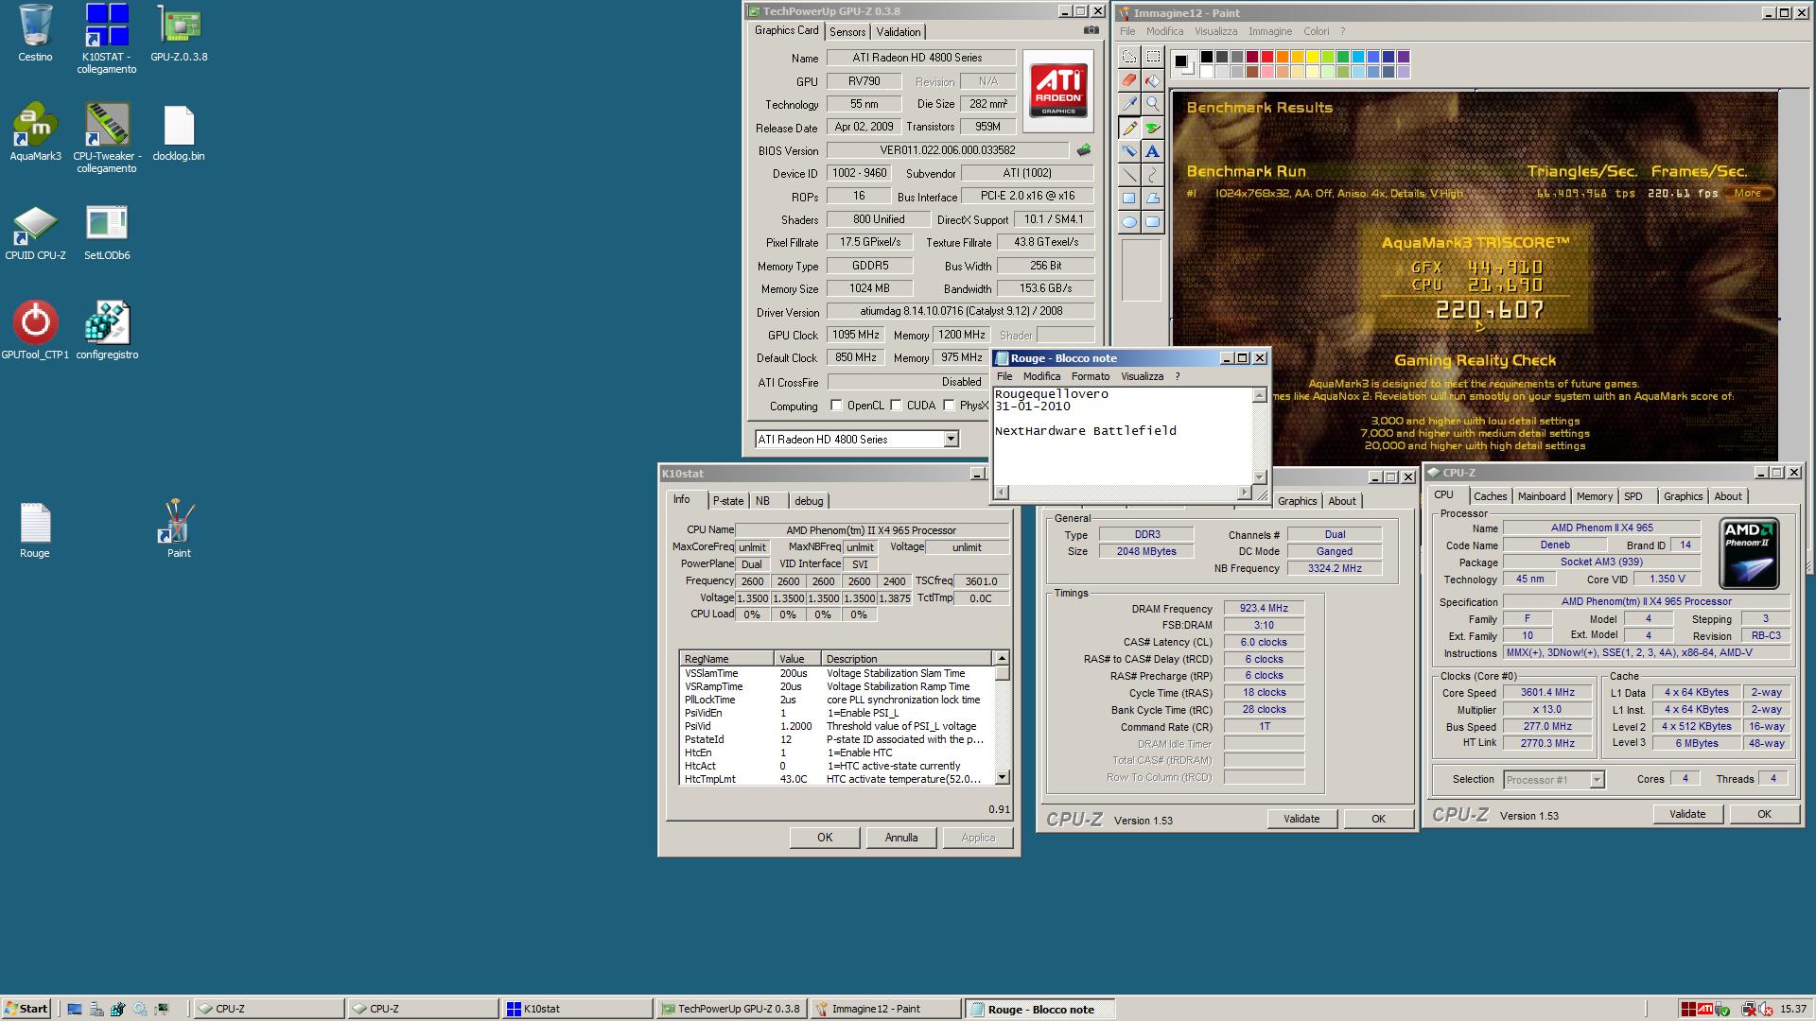Click Validate in the CPU-Z processor window

(x=1687, y=814)
